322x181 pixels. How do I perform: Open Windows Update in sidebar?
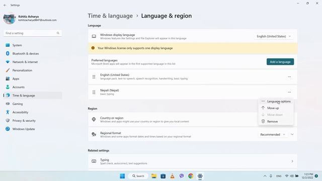[x=32, y=129]
